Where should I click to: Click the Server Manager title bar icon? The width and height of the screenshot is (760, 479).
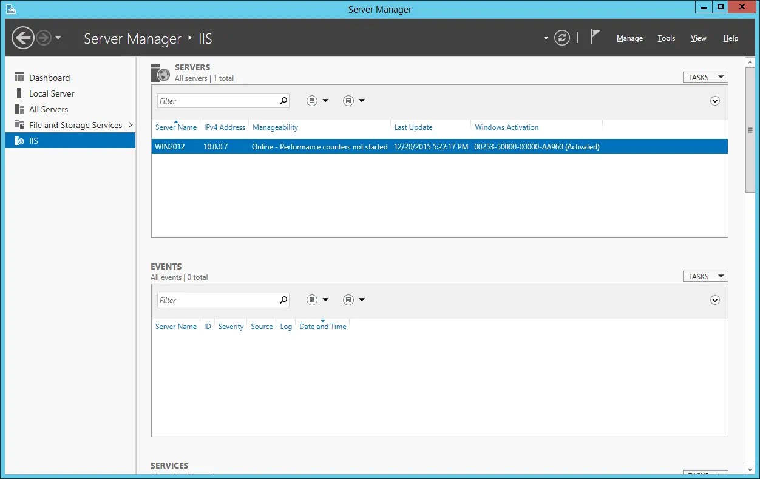tap(10, 9)
